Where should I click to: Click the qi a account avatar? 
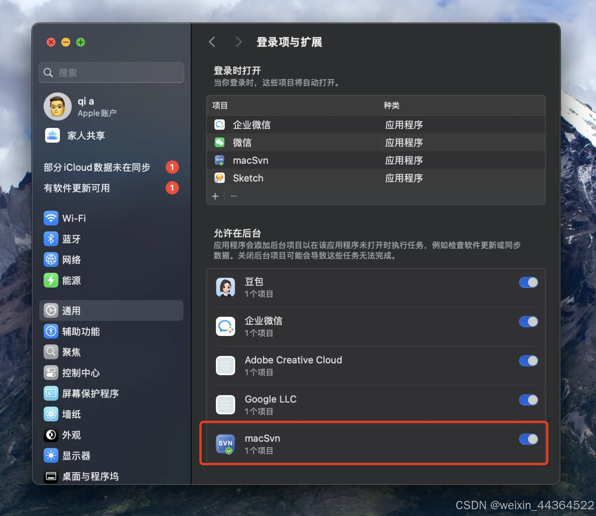point(58,106)
